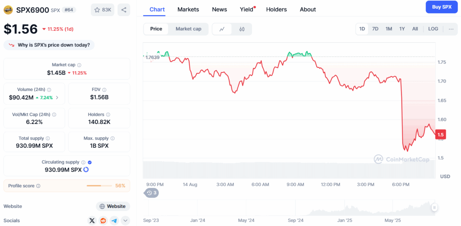Add SPX6900 to watchlist with star button
Screen dimensions: 461x226
103,10
